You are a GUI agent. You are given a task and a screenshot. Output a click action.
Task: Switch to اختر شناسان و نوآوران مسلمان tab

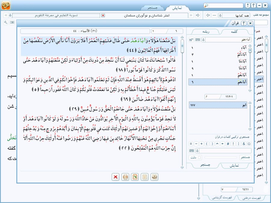pos(147,15)
